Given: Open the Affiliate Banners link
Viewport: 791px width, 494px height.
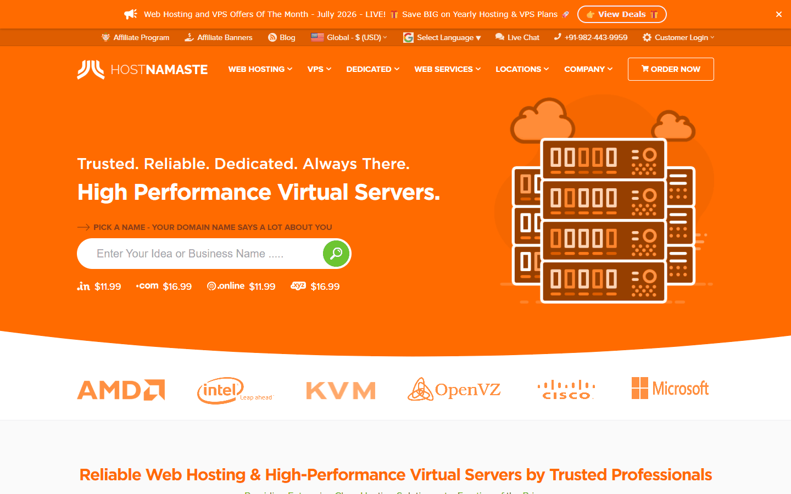Looking at the screenshot, I should pyautogui.click(x=225, y=37).
